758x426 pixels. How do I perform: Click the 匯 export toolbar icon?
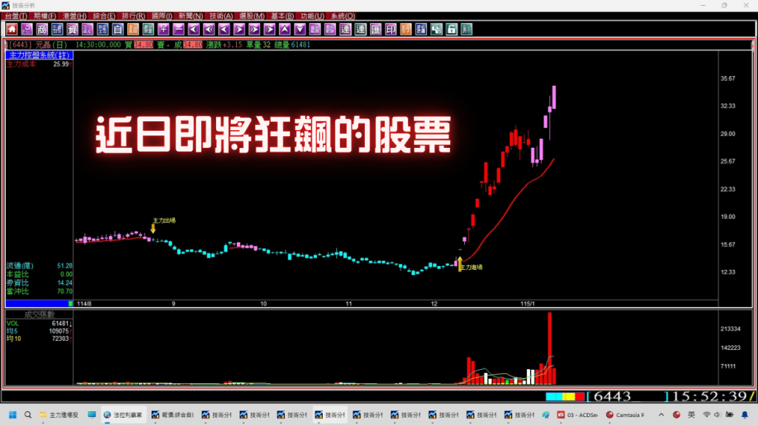coord(375,30)
